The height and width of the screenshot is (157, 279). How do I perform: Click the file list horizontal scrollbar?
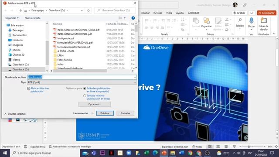80,71
